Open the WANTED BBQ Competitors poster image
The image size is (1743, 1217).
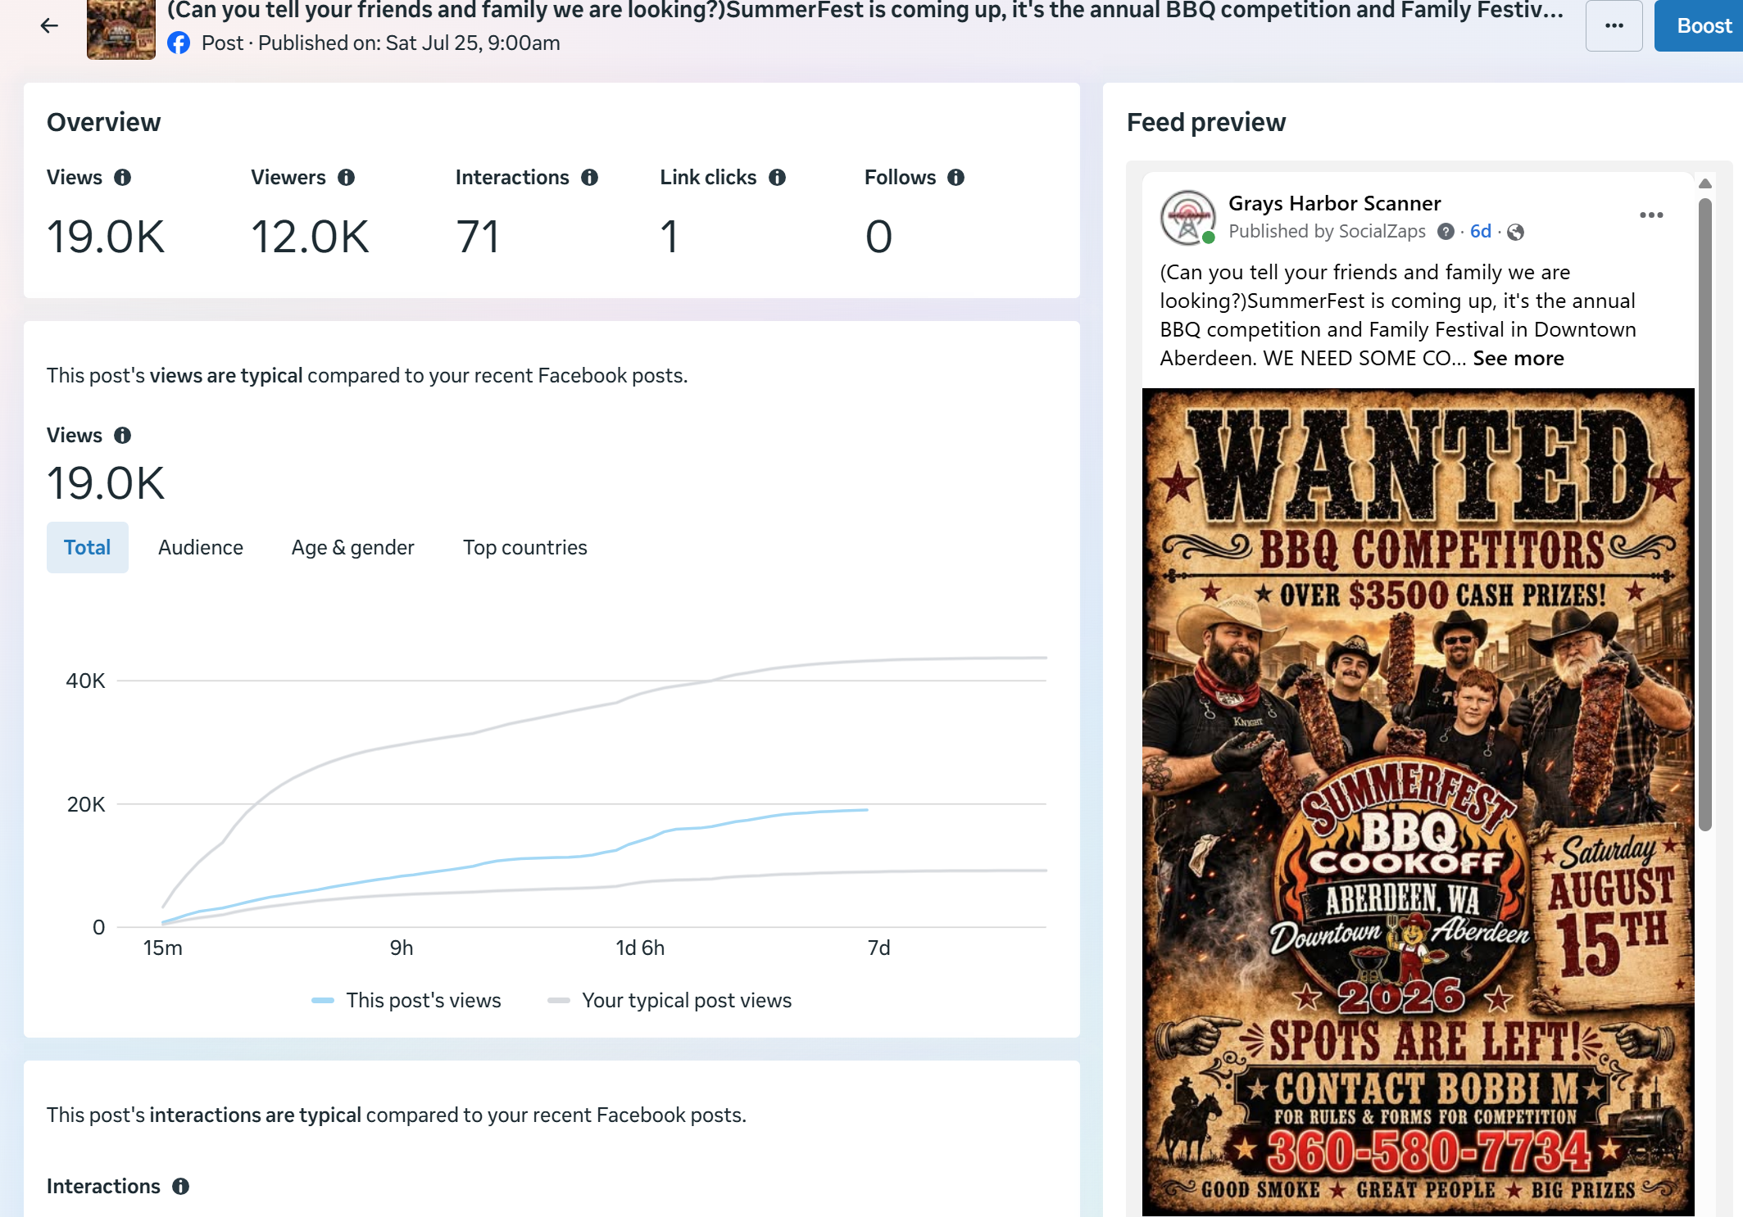(x=1418, y=802)
